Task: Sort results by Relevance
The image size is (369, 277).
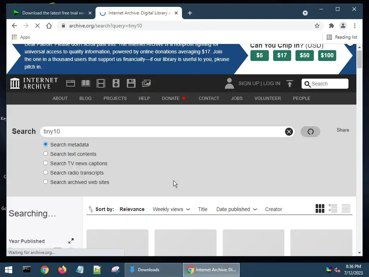Action: click(132, 209)
